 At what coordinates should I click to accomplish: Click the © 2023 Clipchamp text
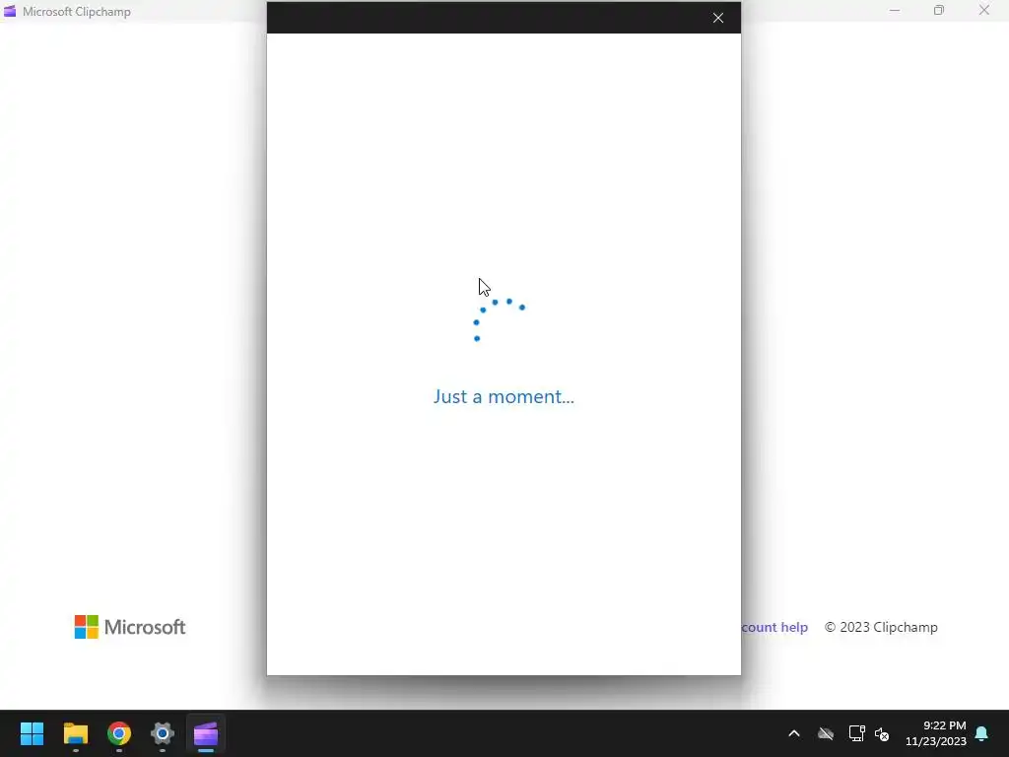[x=881, y=627]
